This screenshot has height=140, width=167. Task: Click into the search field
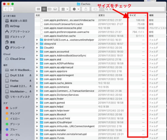point(135,9)
